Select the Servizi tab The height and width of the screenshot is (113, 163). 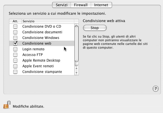pos(62,5)
